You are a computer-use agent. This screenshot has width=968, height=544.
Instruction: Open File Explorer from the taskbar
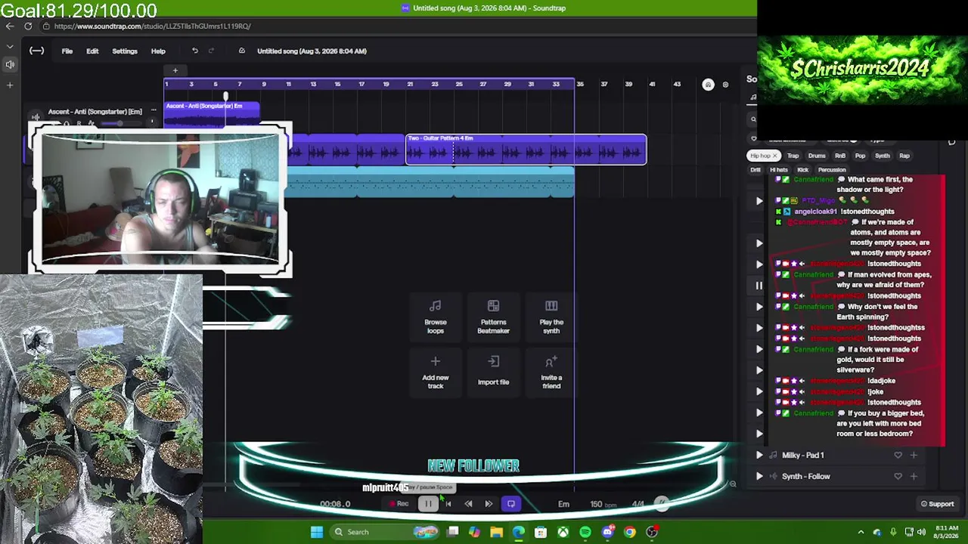[x=496, y=532]
